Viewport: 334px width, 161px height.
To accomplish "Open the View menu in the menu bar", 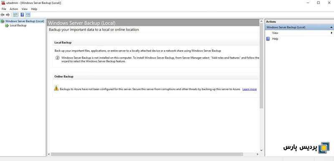I will pos(25,9).
